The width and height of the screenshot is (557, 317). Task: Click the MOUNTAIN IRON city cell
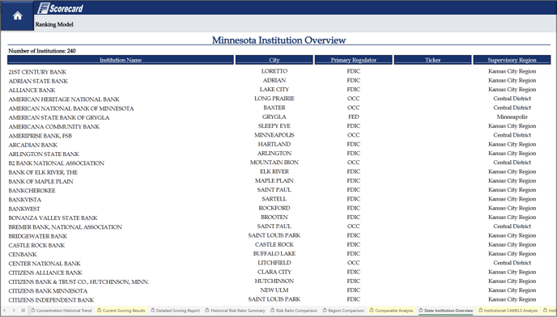(x=274, y=163)
